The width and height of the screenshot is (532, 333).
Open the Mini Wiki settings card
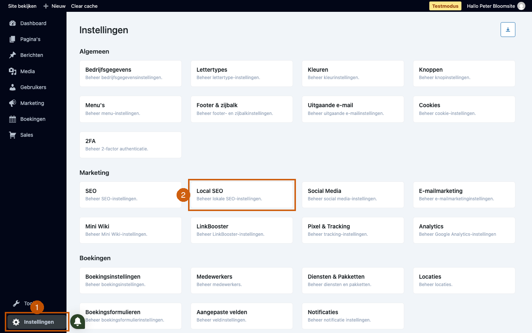pyautogui.click(x=130, y=230)
